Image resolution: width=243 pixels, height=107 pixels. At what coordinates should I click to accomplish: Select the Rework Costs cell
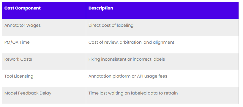pos(44,62)
